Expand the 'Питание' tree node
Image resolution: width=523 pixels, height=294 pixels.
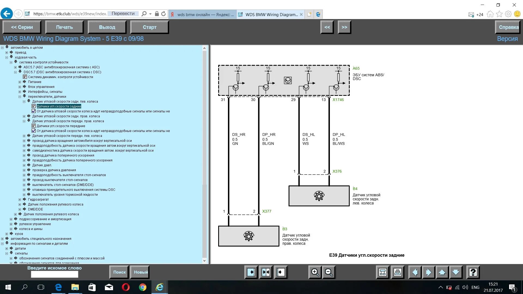[x=20, y=82]
